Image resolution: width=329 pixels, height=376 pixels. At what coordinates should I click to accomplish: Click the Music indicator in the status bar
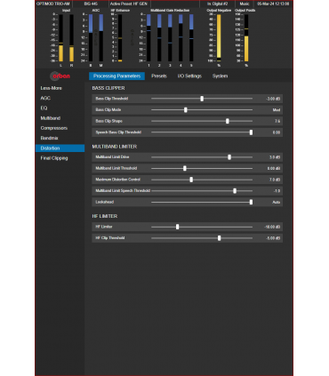[245, 4]
